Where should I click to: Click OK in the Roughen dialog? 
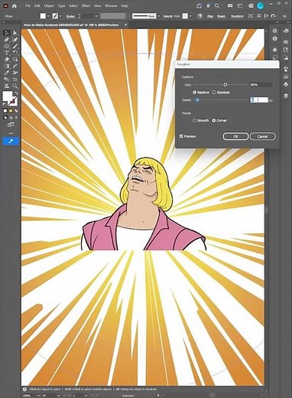point(235,136)
